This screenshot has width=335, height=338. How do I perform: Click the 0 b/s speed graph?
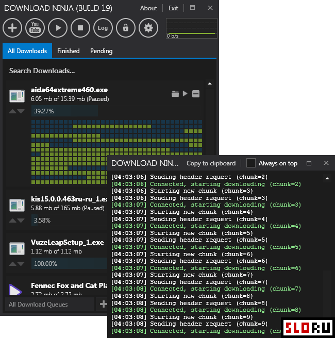tap(191, 28)
